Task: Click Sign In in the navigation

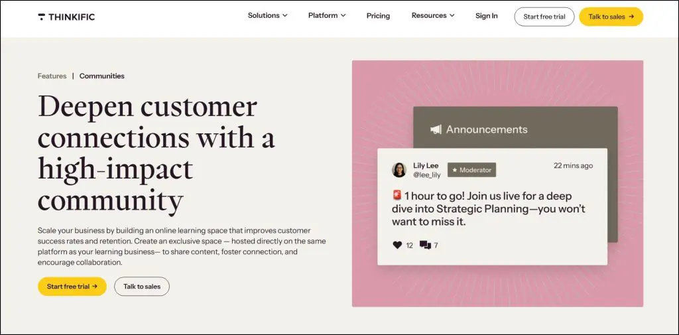Action: pos(486,16)
